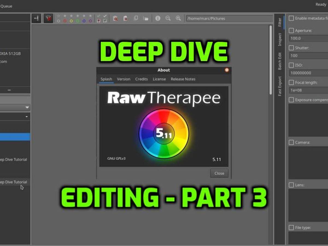
Task: Select the 'OXIA 512GB' entry in left panel
Action: pos(10,54)
